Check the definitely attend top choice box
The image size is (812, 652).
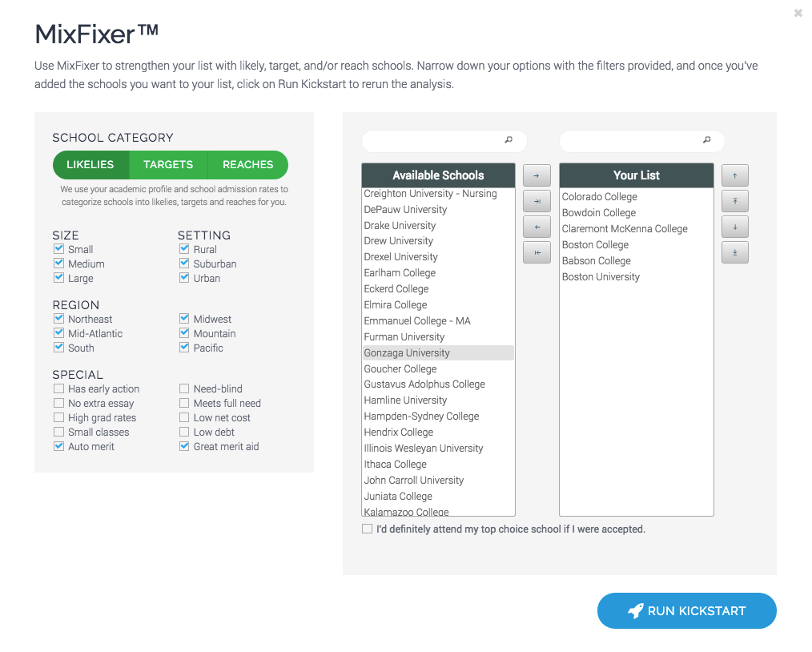point(367,529)
